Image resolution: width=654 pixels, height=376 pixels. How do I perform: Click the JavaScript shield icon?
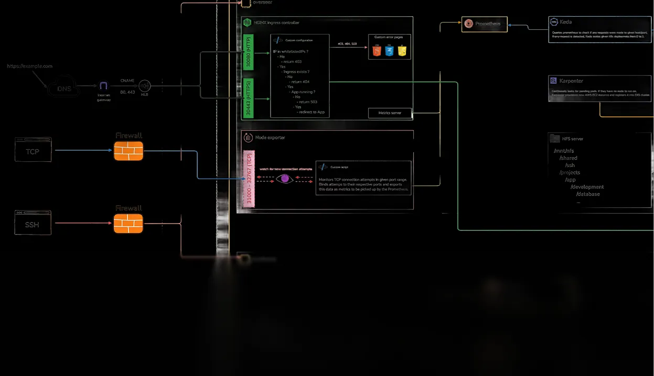coord(402,51)
